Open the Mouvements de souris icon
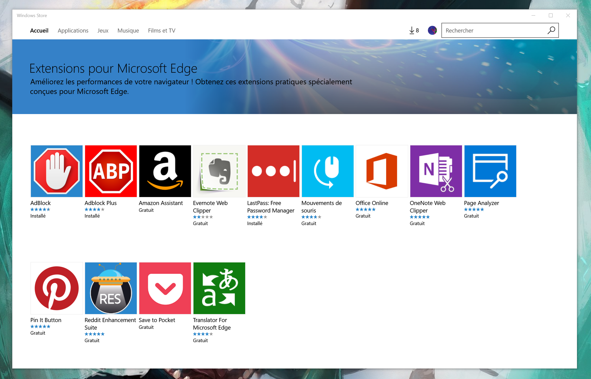 (x=328, y=171)
